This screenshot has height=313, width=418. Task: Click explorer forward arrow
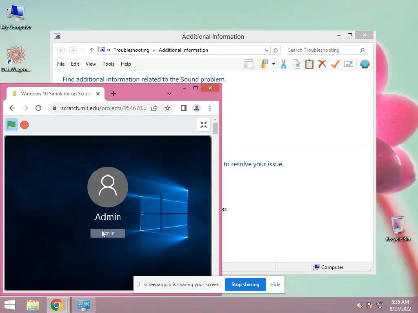(73, 50)
